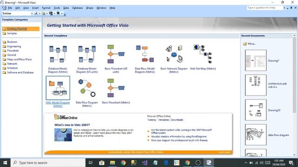The width and height of the screenshot is (298, 167).
Task: Open the Format menu
Action: [x=46, y=8]
